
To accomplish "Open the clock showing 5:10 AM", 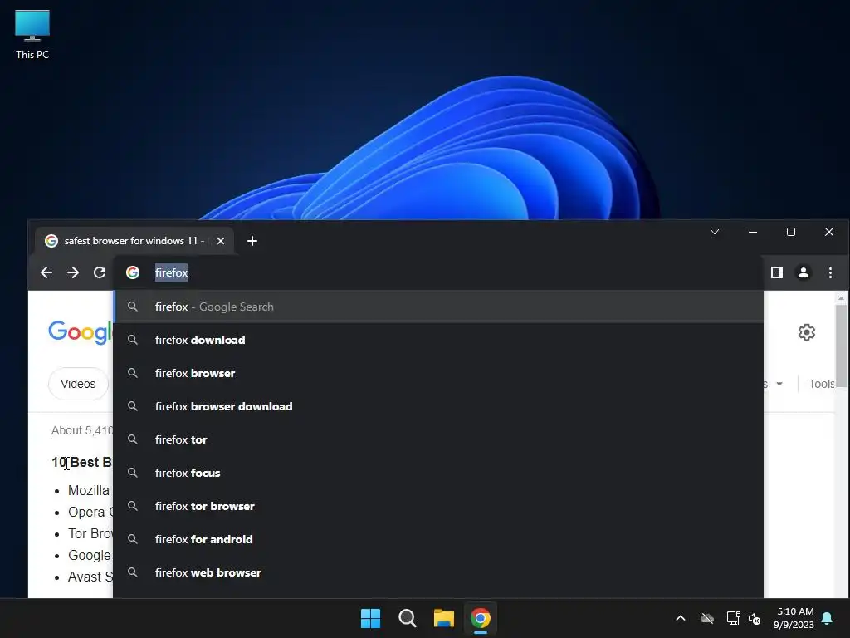I will point(794,618).
